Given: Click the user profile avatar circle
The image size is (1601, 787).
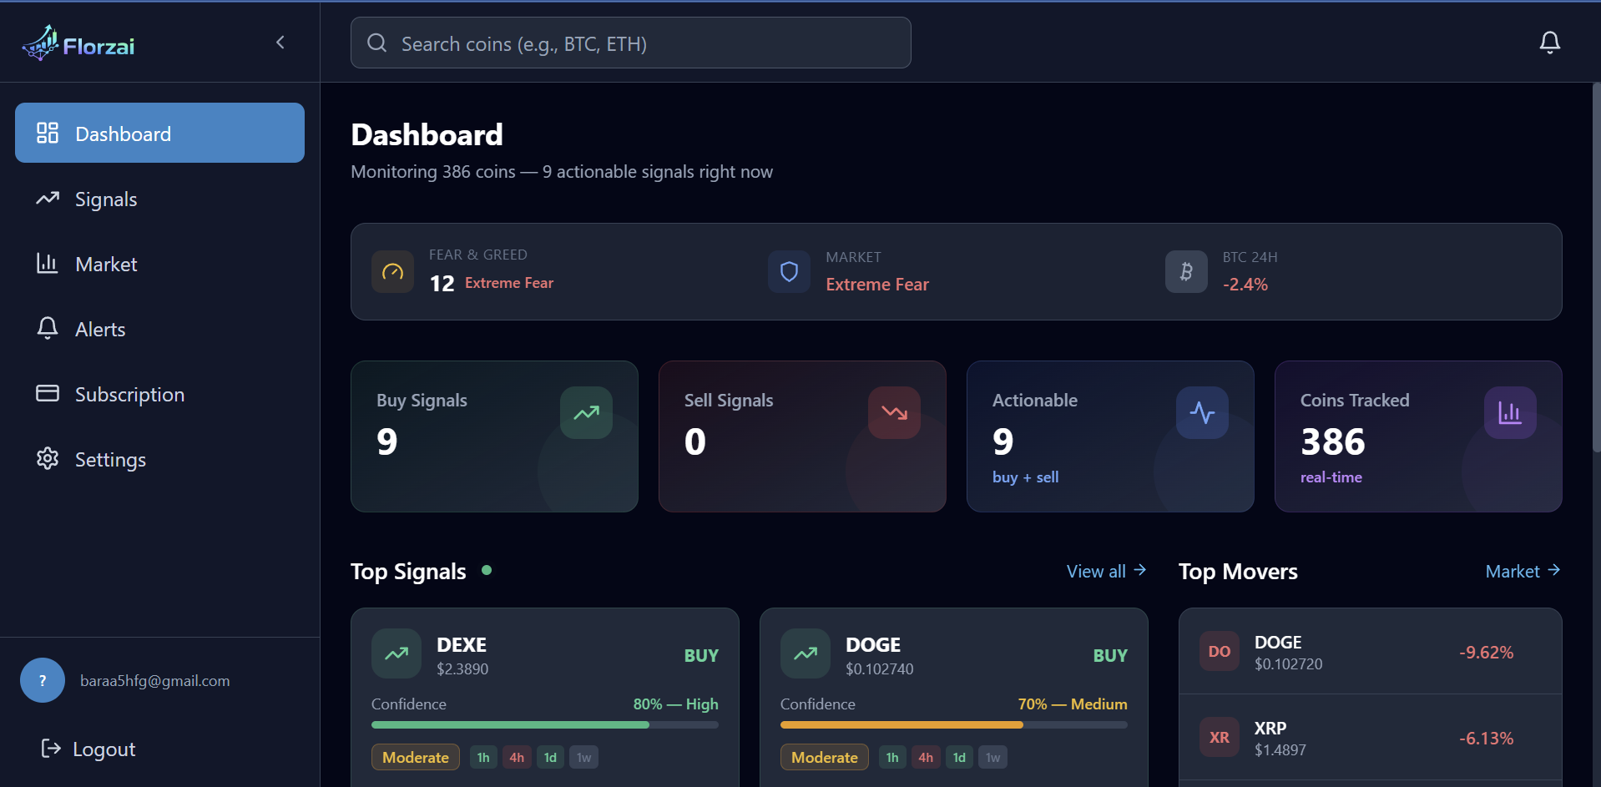Looking at the screenshot, I should coord(42,680).
